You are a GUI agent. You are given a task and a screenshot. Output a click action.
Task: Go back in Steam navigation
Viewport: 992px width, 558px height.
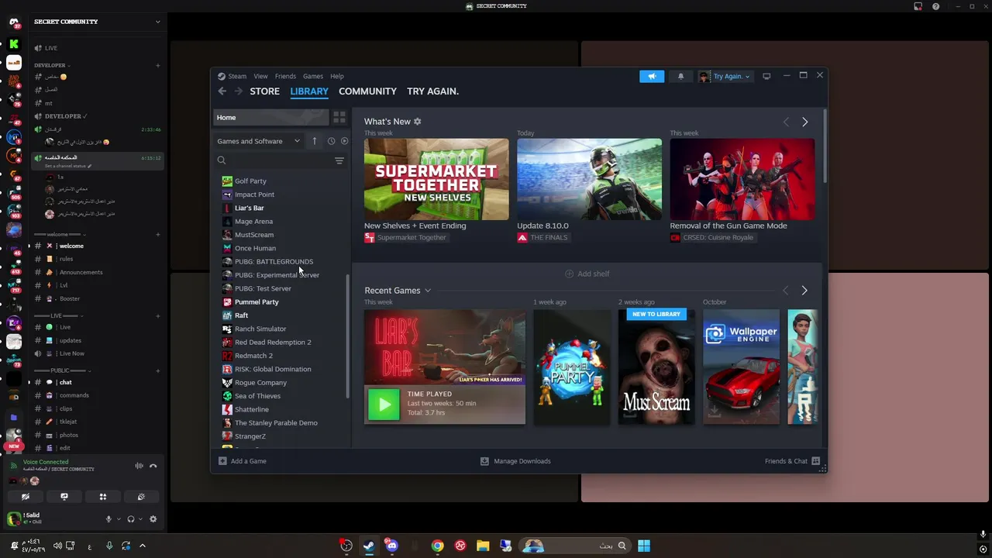pos(222,91)
